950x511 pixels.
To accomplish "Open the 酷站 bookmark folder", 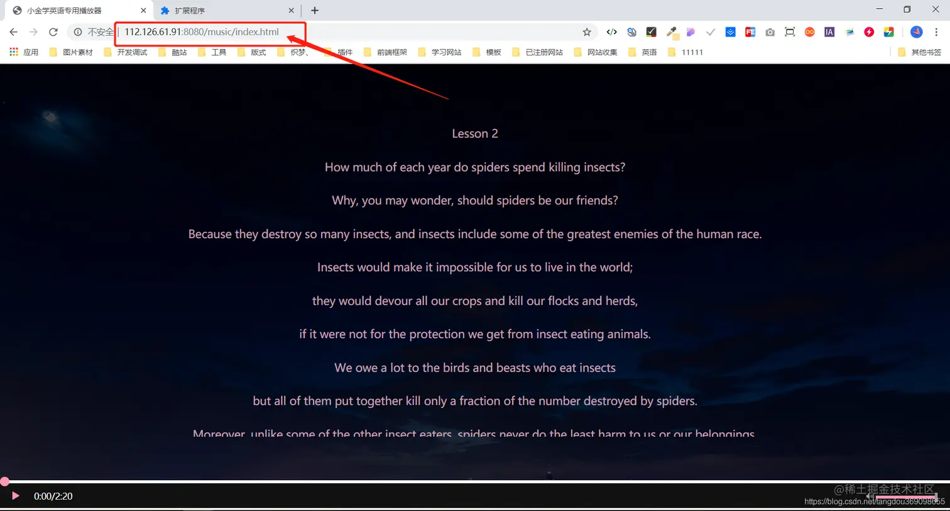I will point(172,52).
